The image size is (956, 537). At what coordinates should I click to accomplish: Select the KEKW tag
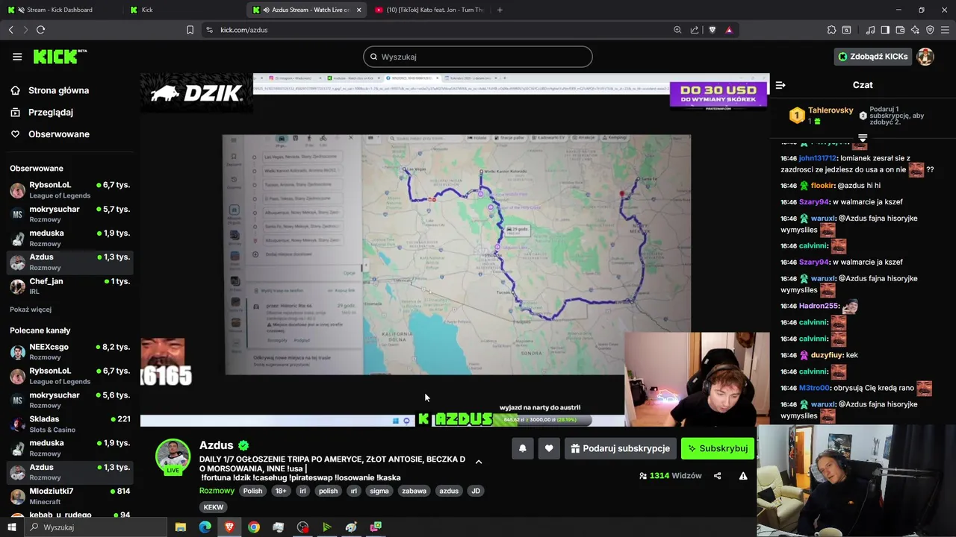point(214,507)
